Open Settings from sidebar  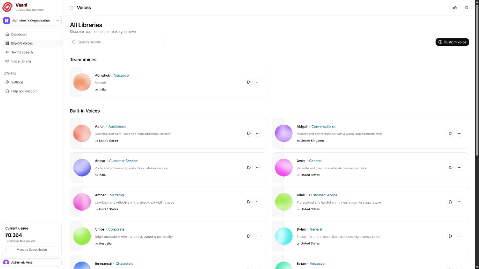pos(32,82)
